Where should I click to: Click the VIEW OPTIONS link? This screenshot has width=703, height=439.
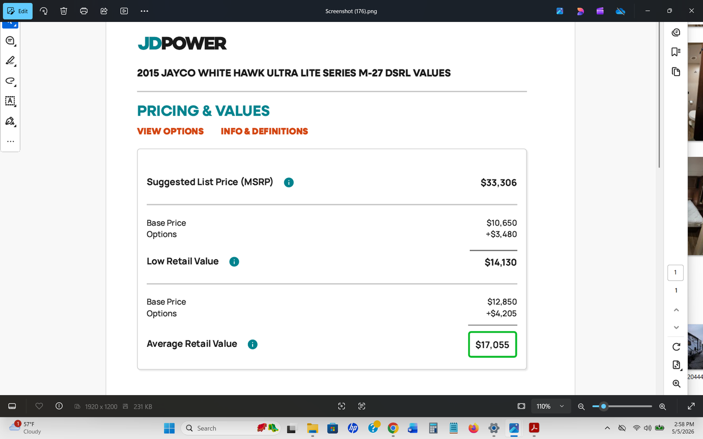coord(170,131)
